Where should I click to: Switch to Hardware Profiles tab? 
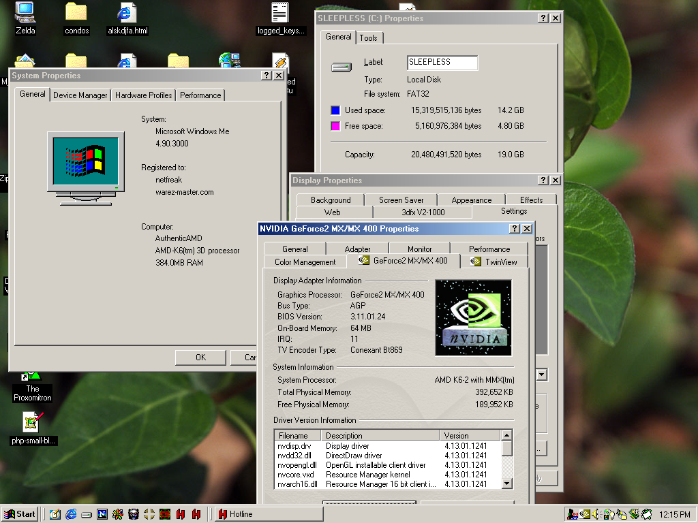(143, 95)
